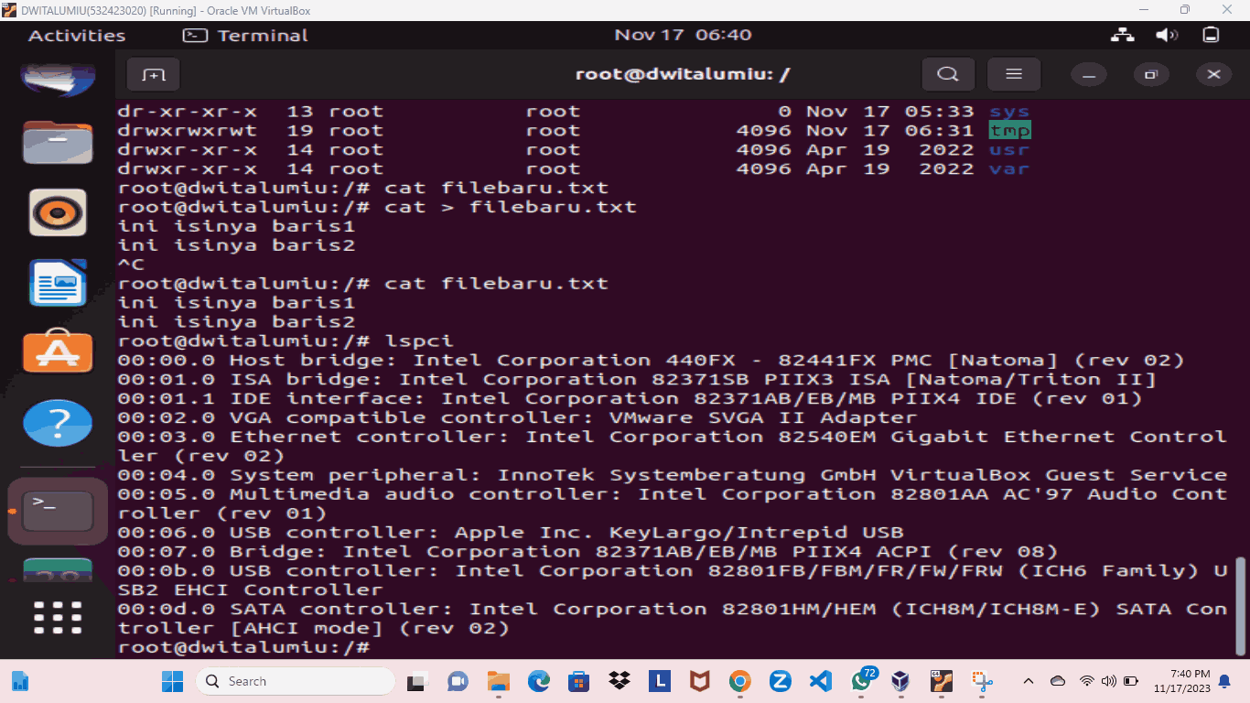Open the Ubuntu network status indicator

click(1122, 36)
